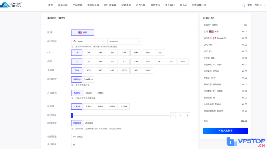Image resolution: width=267 pixels, height=149 pixels.
Task: Click the additional disk slider handle
Action: click(x=72, y=115)
